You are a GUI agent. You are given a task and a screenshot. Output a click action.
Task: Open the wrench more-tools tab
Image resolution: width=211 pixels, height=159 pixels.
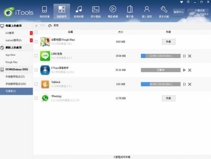(164, 12)
